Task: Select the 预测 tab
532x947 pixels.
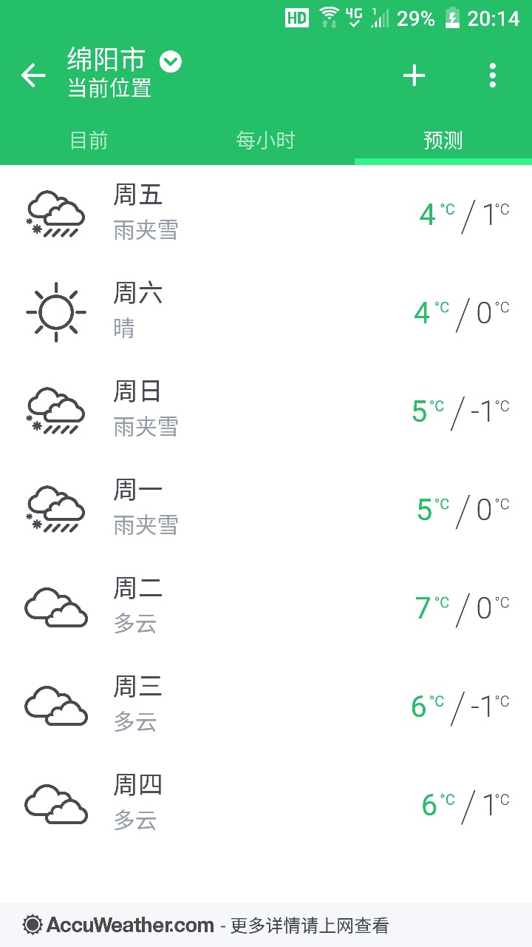Action: (x=443, y=140)
